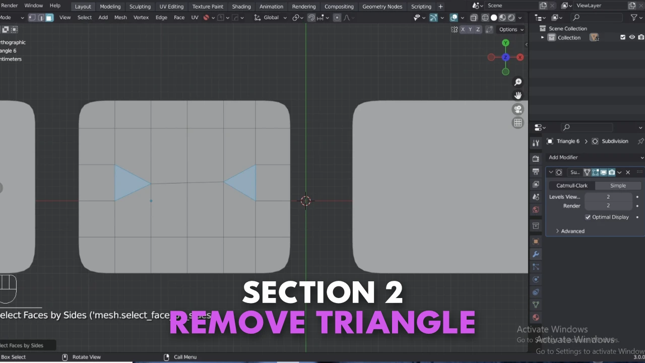Image resolution: width=645 pixels, height=363 pixels.
Task: Switch to Wireframe shading mode icon
Action: tap(485, 17)
